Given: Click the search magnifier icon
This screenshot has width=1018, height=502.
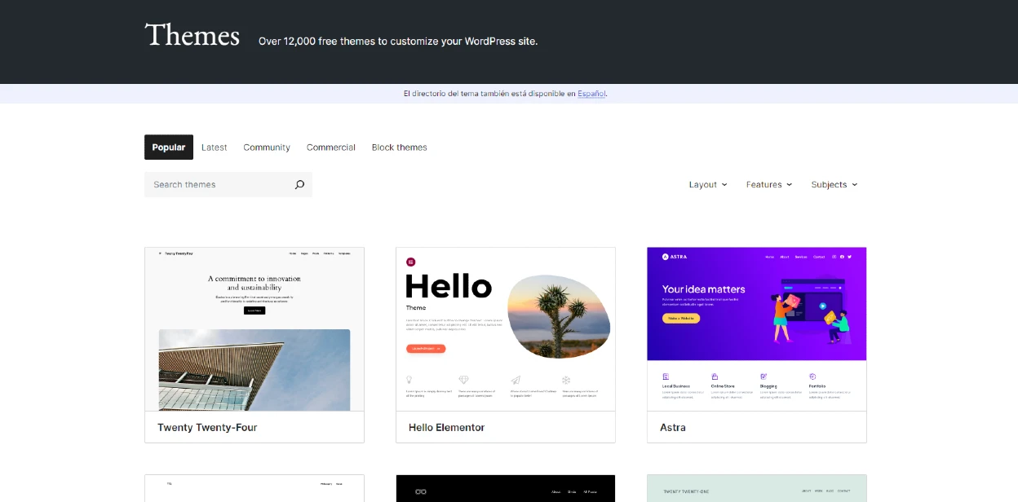Looking at the screenshot, I should [299, 184].
